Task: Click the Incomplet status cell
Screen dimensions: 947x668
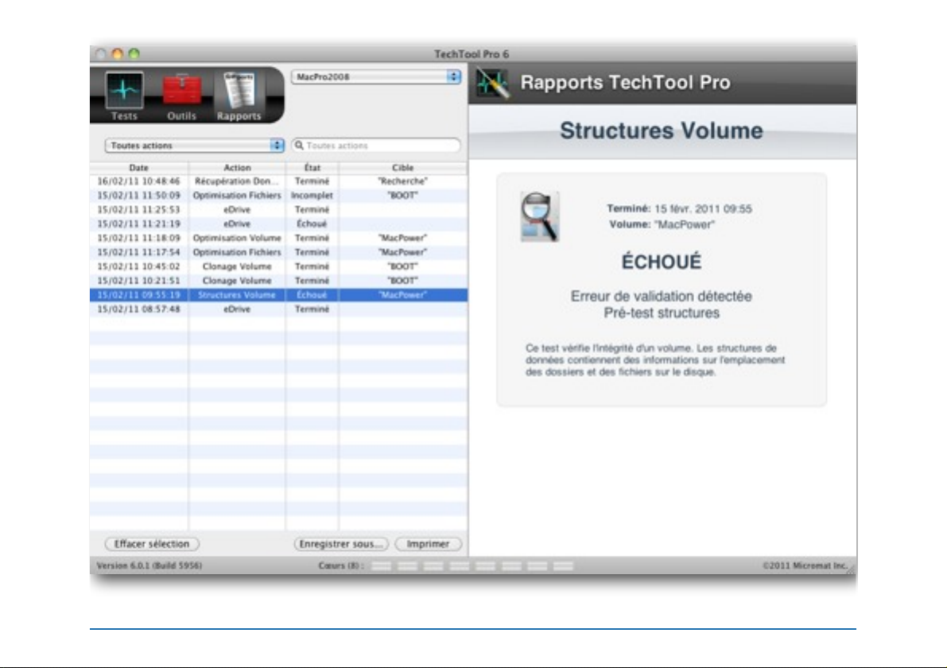Action: click(x=312, y=196)
